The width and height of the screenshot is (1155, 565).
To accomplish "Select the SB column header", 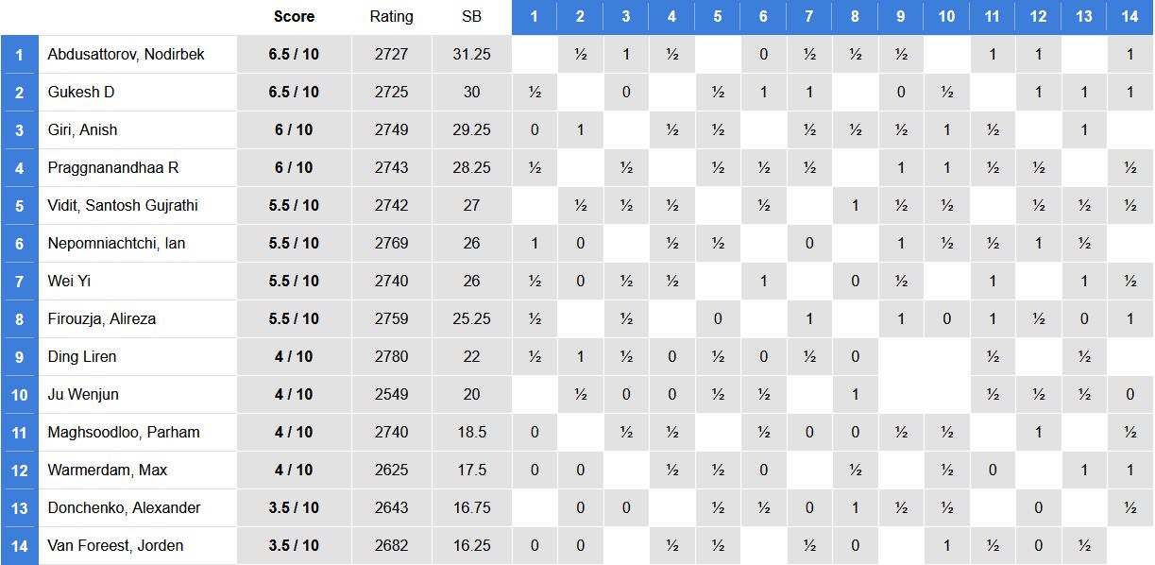I will (471, 16).
